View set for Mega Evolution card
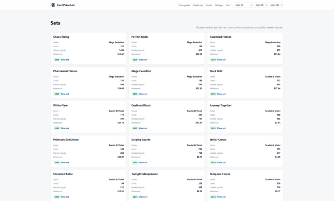The height and width of the screenshot is (201, 334). coord(143,94)
